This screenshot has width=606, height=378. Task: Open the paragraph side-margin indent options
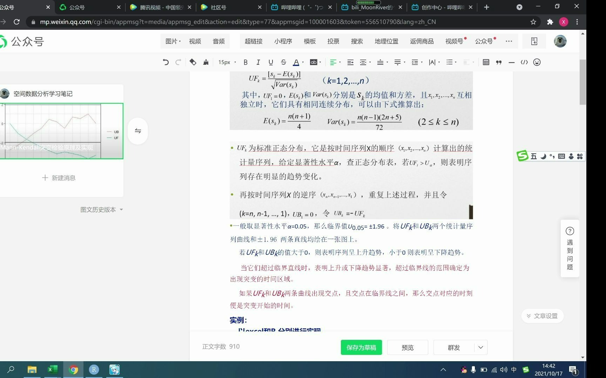(365, 62)
